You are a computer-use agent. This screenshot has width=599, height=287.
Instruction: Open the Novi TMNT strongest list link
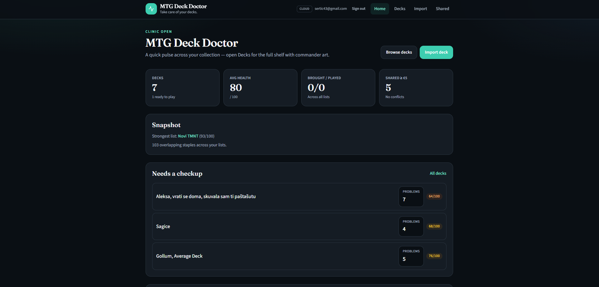(188, 136)
